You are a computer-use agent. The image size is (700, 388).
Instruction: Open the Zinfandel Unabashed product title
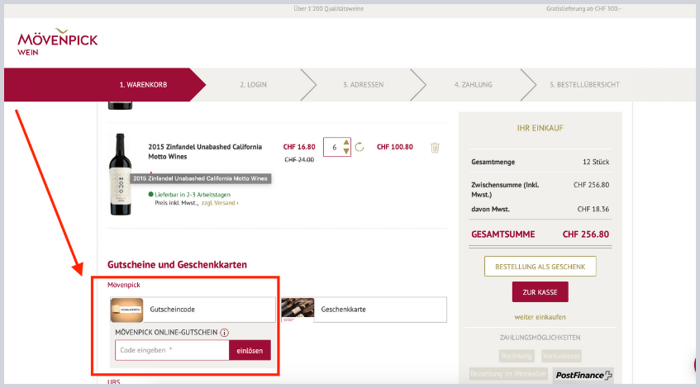[205, 152]
